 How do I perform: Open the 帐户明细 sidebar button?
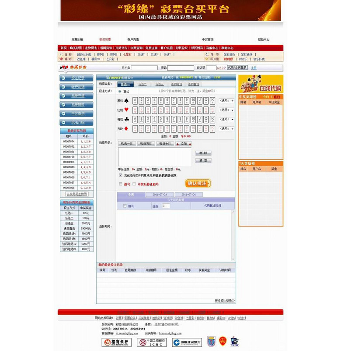[77, 87]
